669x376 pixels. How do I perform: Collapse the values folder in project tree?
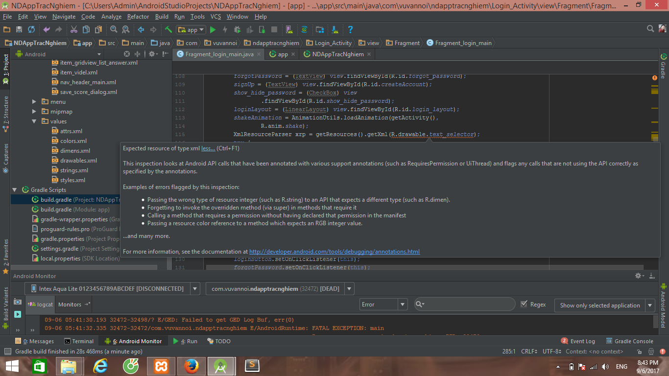click(34, 121)
